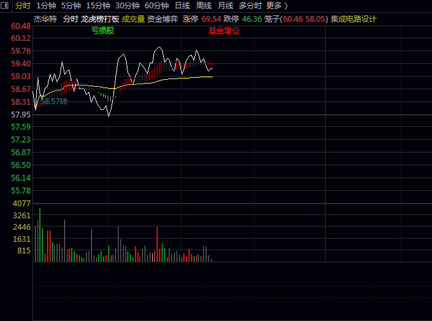Click the 跌停 price 46.36

252,19
